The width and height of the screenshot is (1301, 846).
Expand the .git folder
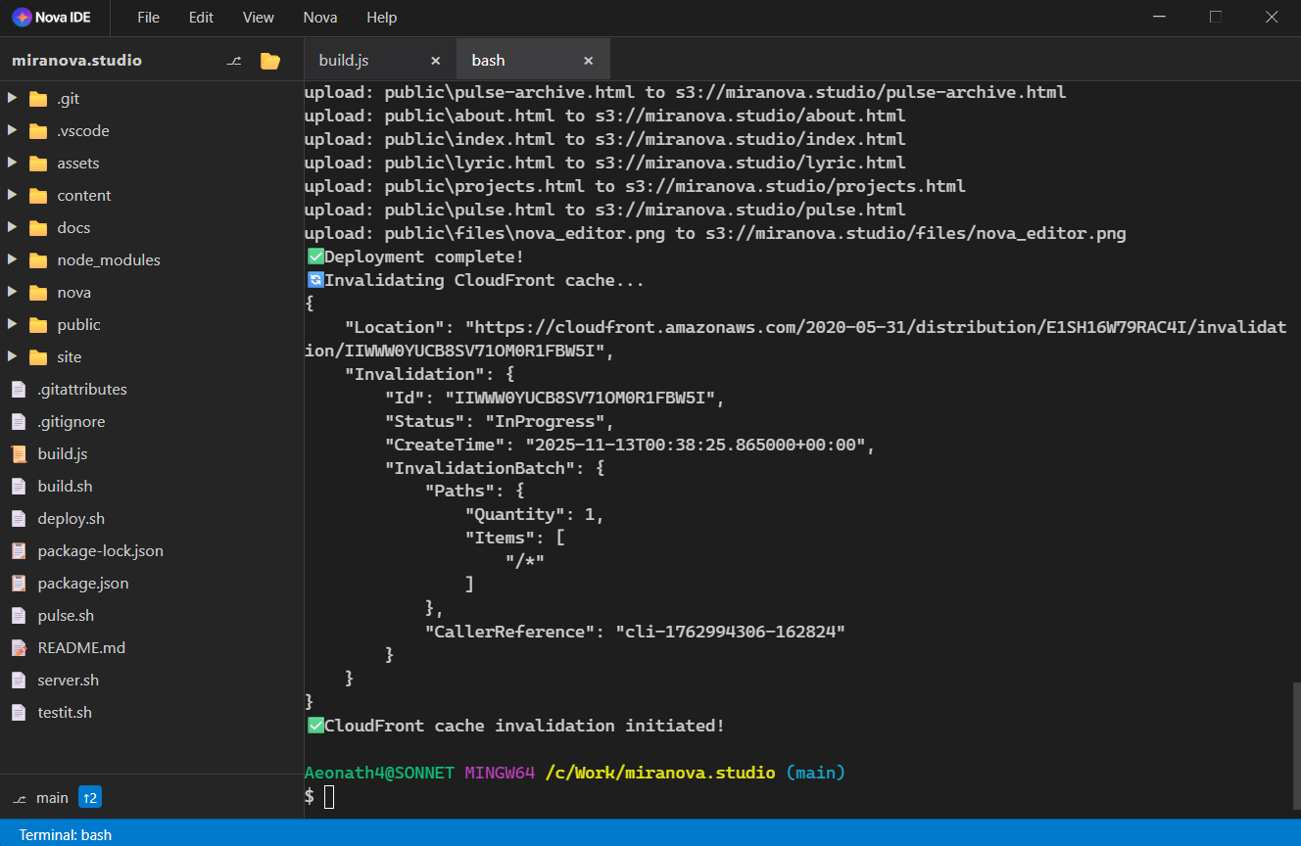click(12, 98)
